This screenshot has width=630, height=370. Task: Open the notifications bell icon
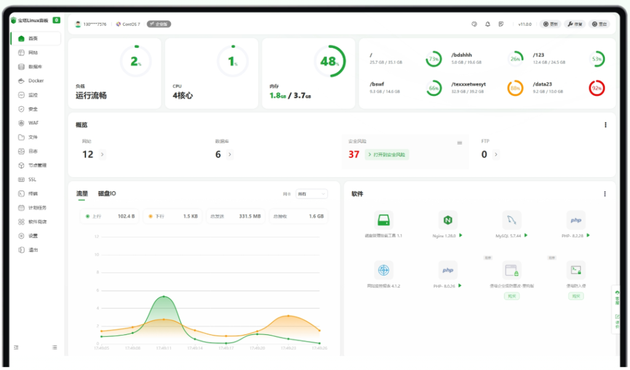[x=487, y=24]
